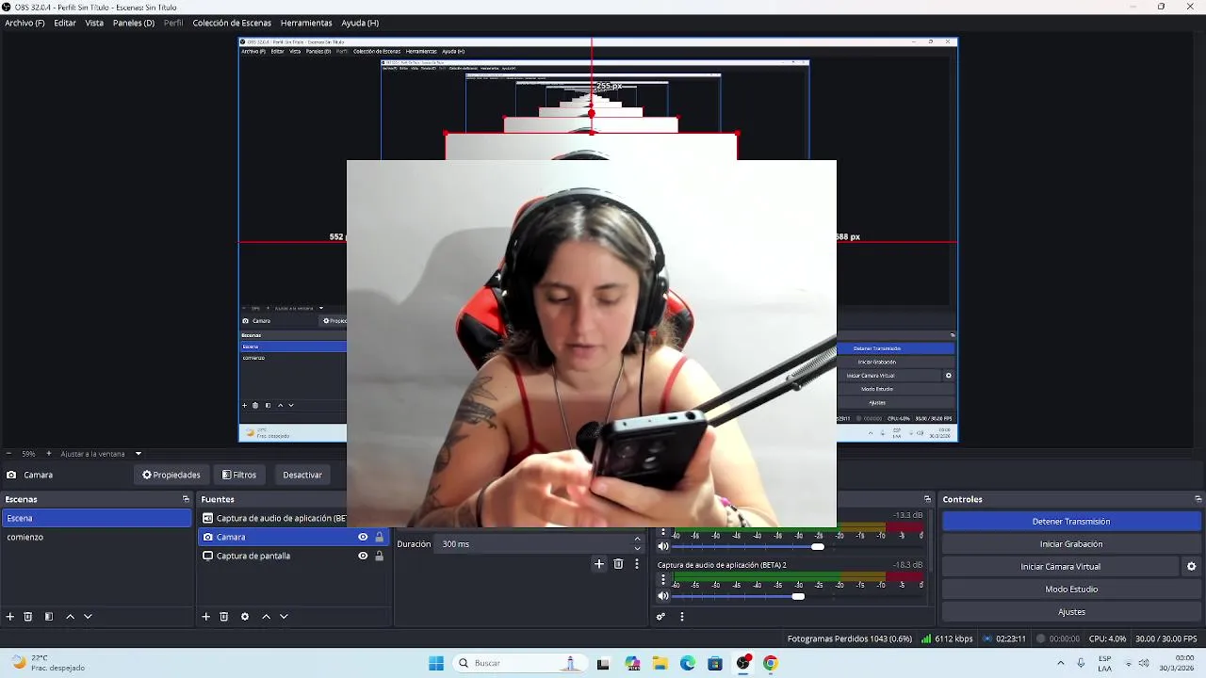Open Microsoft Store from taskbar
This screenshot has width=1206, height=678.
coord(715,663)
